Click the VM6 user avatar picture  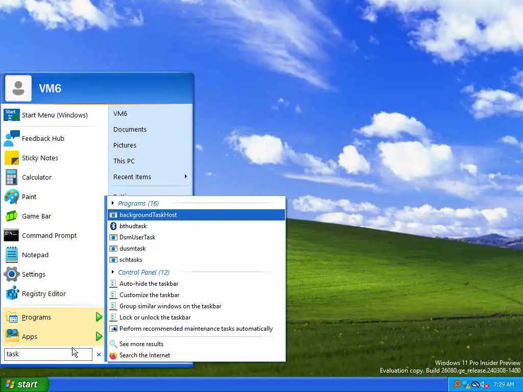pyautogui.click(x=18, y=88)
